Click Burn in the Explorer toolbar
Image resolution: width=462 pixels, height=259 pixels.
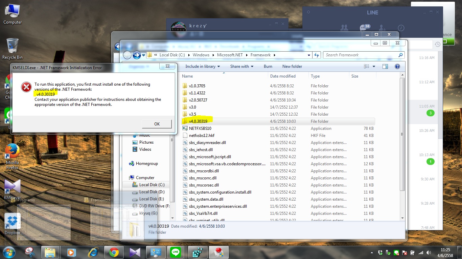coord(268,66)
